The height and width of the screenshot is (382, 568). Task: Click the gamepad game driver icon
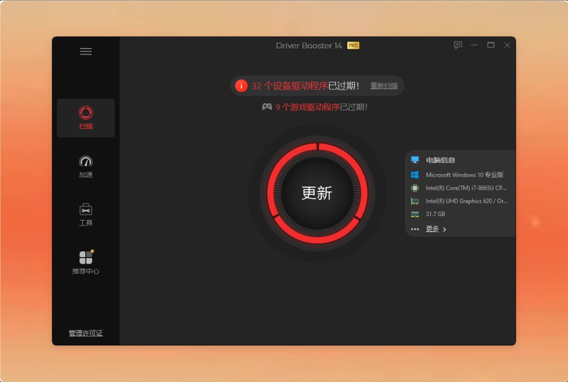(267, 107)
